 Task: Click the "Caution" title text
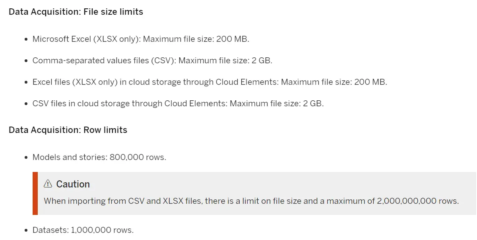pyautogui.click(x=73, y=184)
